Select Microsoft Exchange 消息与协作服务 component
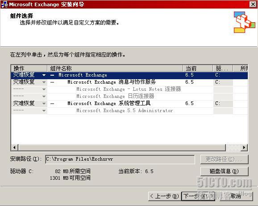 point(112,82)
